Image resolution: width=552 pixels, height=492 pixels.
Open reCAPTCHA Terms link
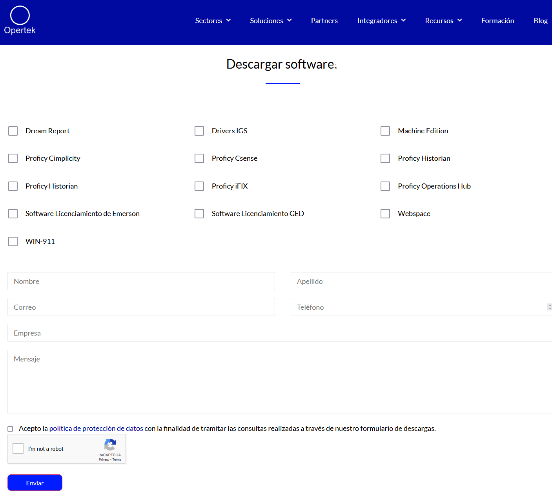[x=117, y=459]
